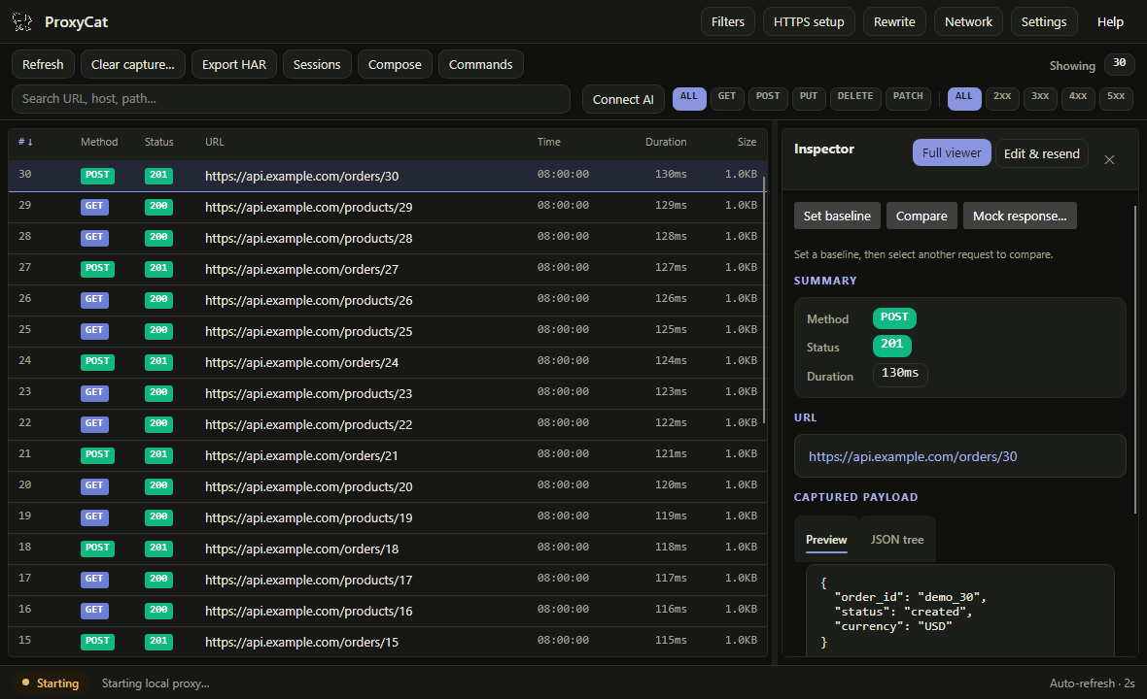
Task: Open the Help page
Action: pyautogui.click(x=1110, y=22)
